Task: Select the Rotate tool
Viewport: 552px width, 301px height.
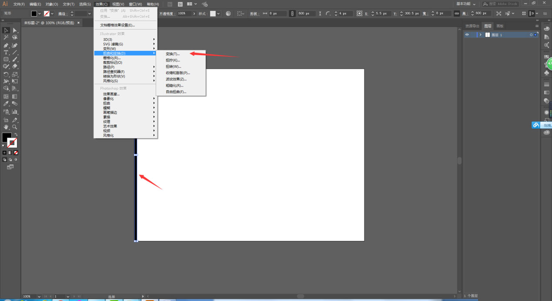Action: tap(6, 74)
